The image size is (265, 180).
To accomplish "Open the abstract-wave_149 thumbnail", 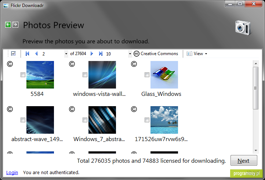I will (40, 120).
